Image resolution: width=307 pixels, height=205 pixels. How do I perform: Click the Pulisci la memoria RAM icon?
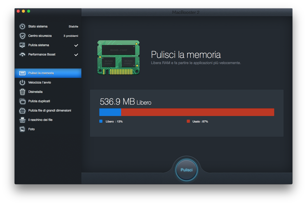pos(22,73)
